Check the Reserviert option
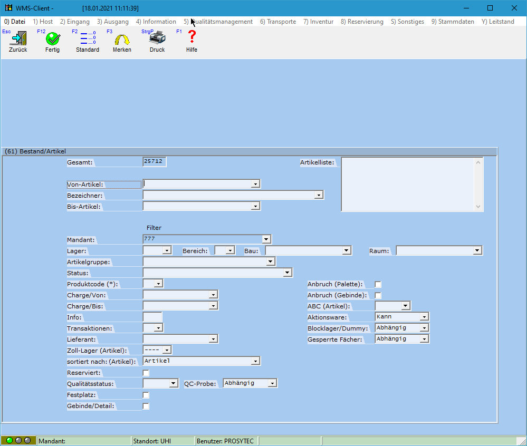 (146, 372)
